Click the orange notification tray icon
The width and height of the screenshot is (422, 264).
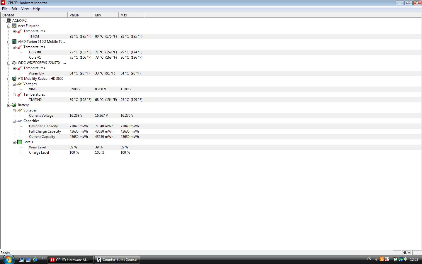pos(382,259)
